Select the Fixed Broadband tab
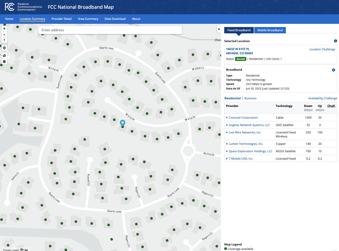This screenshot has height=251, width=339. 239,30
